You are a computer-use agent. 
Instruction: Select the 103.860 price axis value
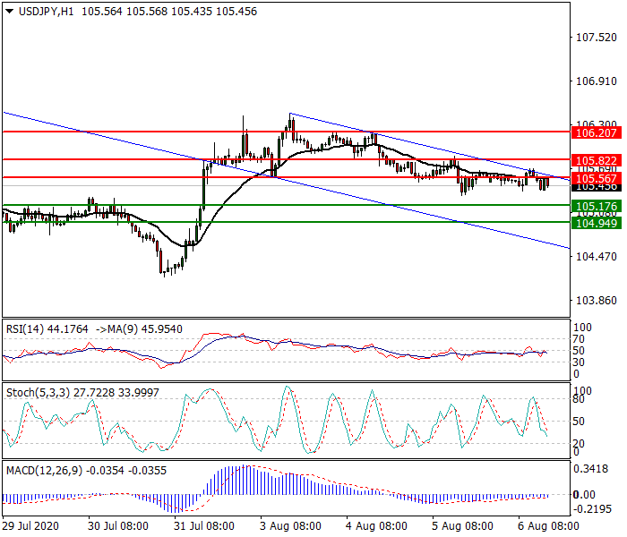[x=597, y=301]
